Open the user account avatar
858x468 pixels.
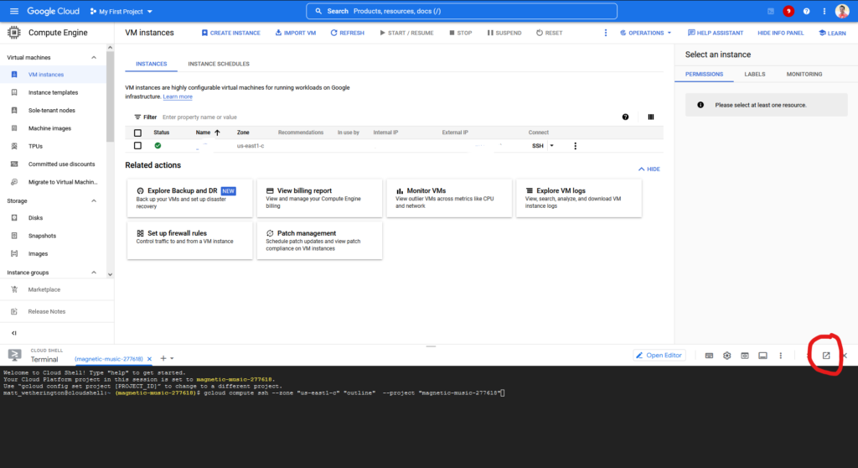coord(842,11)
